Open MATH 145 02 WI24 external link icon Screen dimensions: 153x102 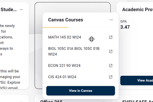point(111,37)
